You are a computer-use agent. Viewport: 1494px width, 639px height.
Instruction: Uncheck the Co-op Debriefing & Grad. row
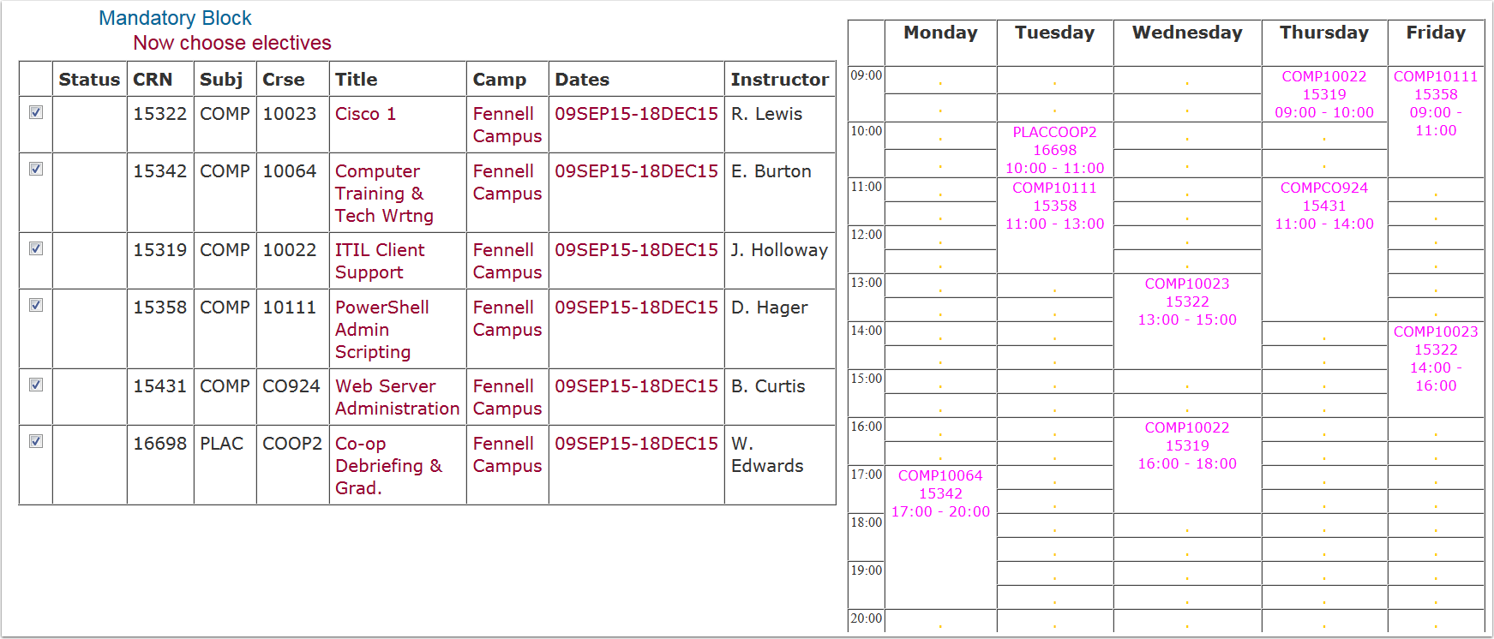(x=36, y=441)
